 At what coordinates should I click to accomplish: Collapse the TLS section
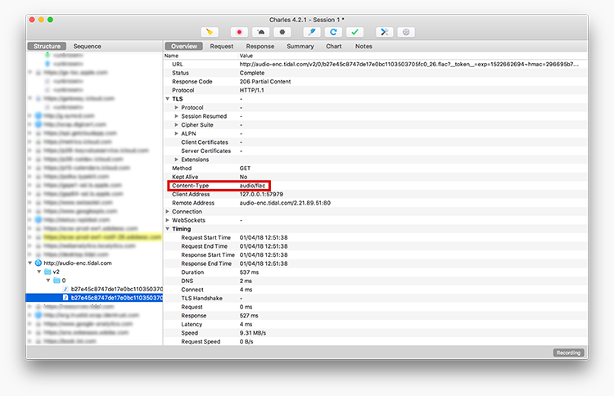(x=167, y=99)
